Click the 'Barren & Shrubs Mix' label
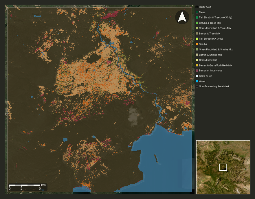This screenshot has width=255, height=199. click(x=210, y=55)
